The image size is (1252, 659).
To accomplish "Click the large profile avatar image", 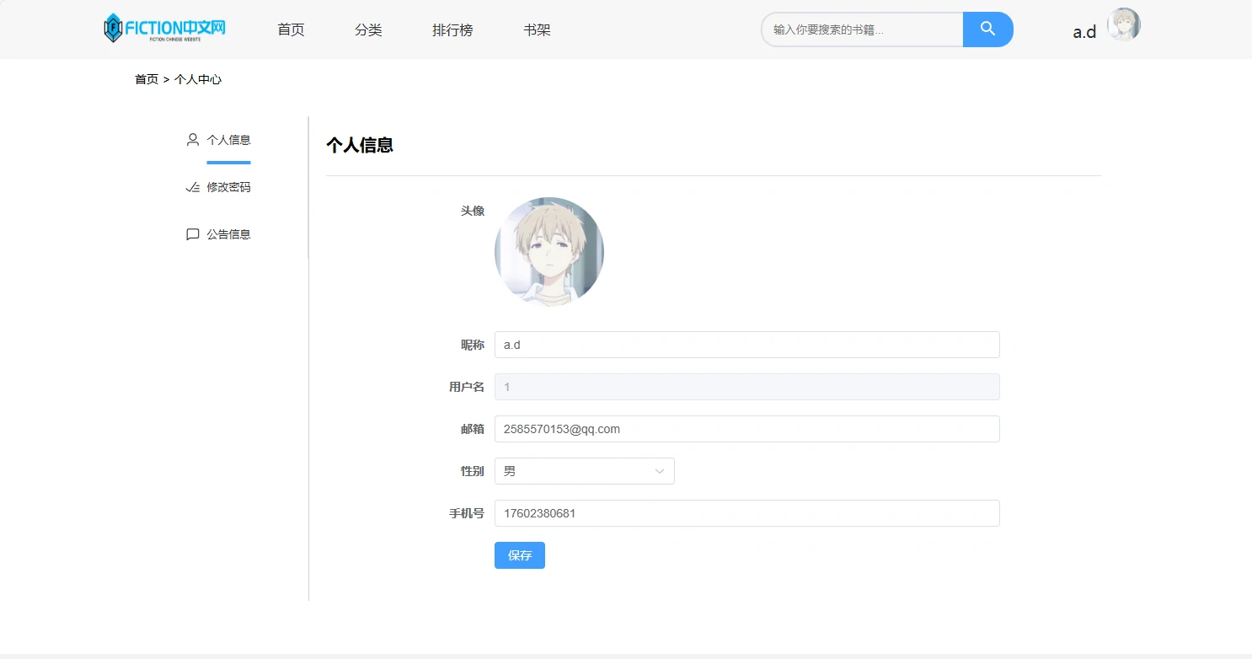I will tap(548, 251).
